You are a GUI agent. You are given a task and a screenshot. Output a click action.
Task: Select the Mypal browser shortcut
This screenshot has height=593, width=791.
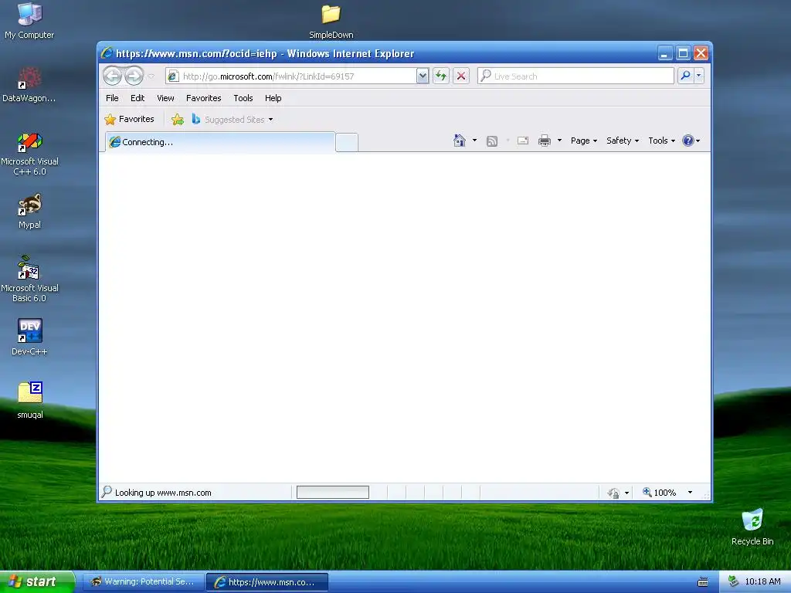click(x=29, y=212)
